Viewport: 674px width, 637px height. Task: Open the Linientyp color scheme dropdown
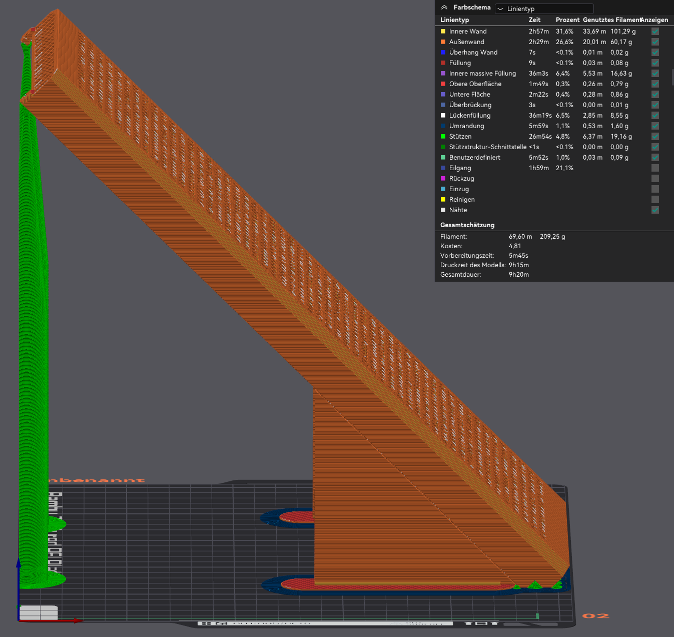point(544,9)
